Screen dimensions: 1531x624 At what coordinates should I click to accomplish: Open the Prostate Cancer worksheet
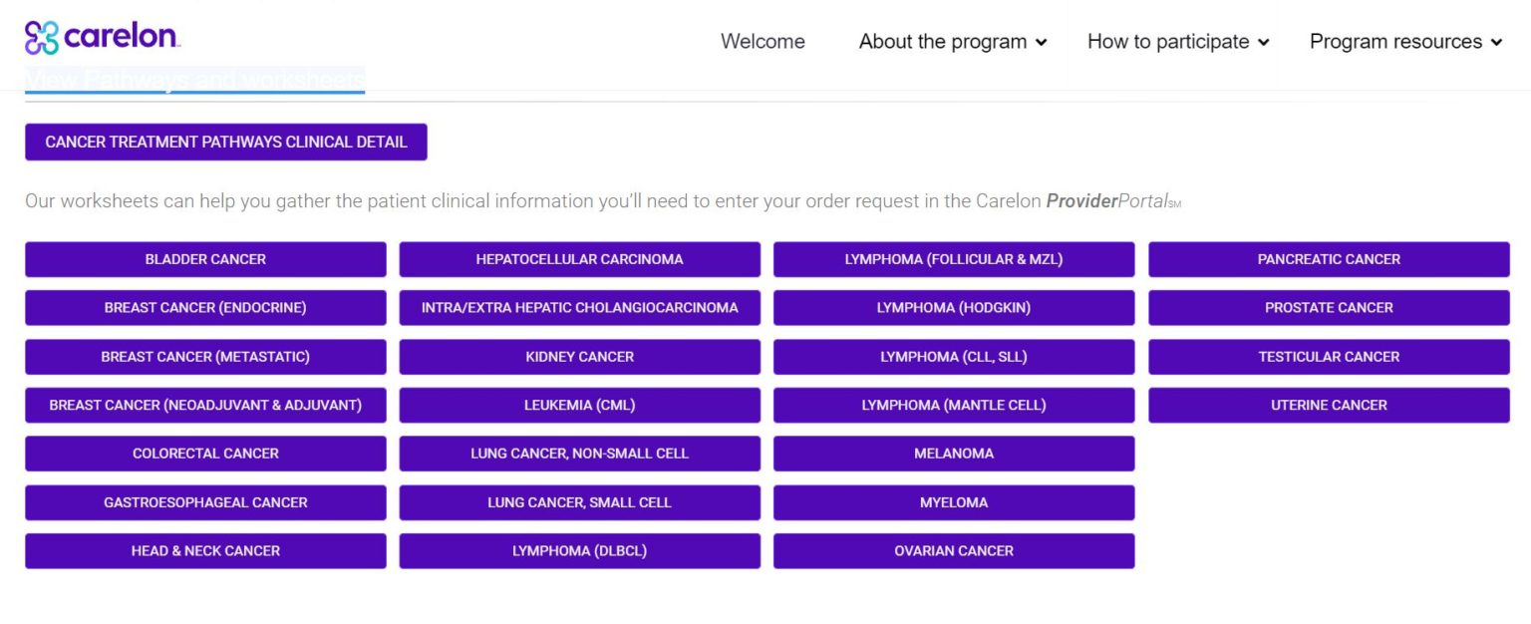1329,307
